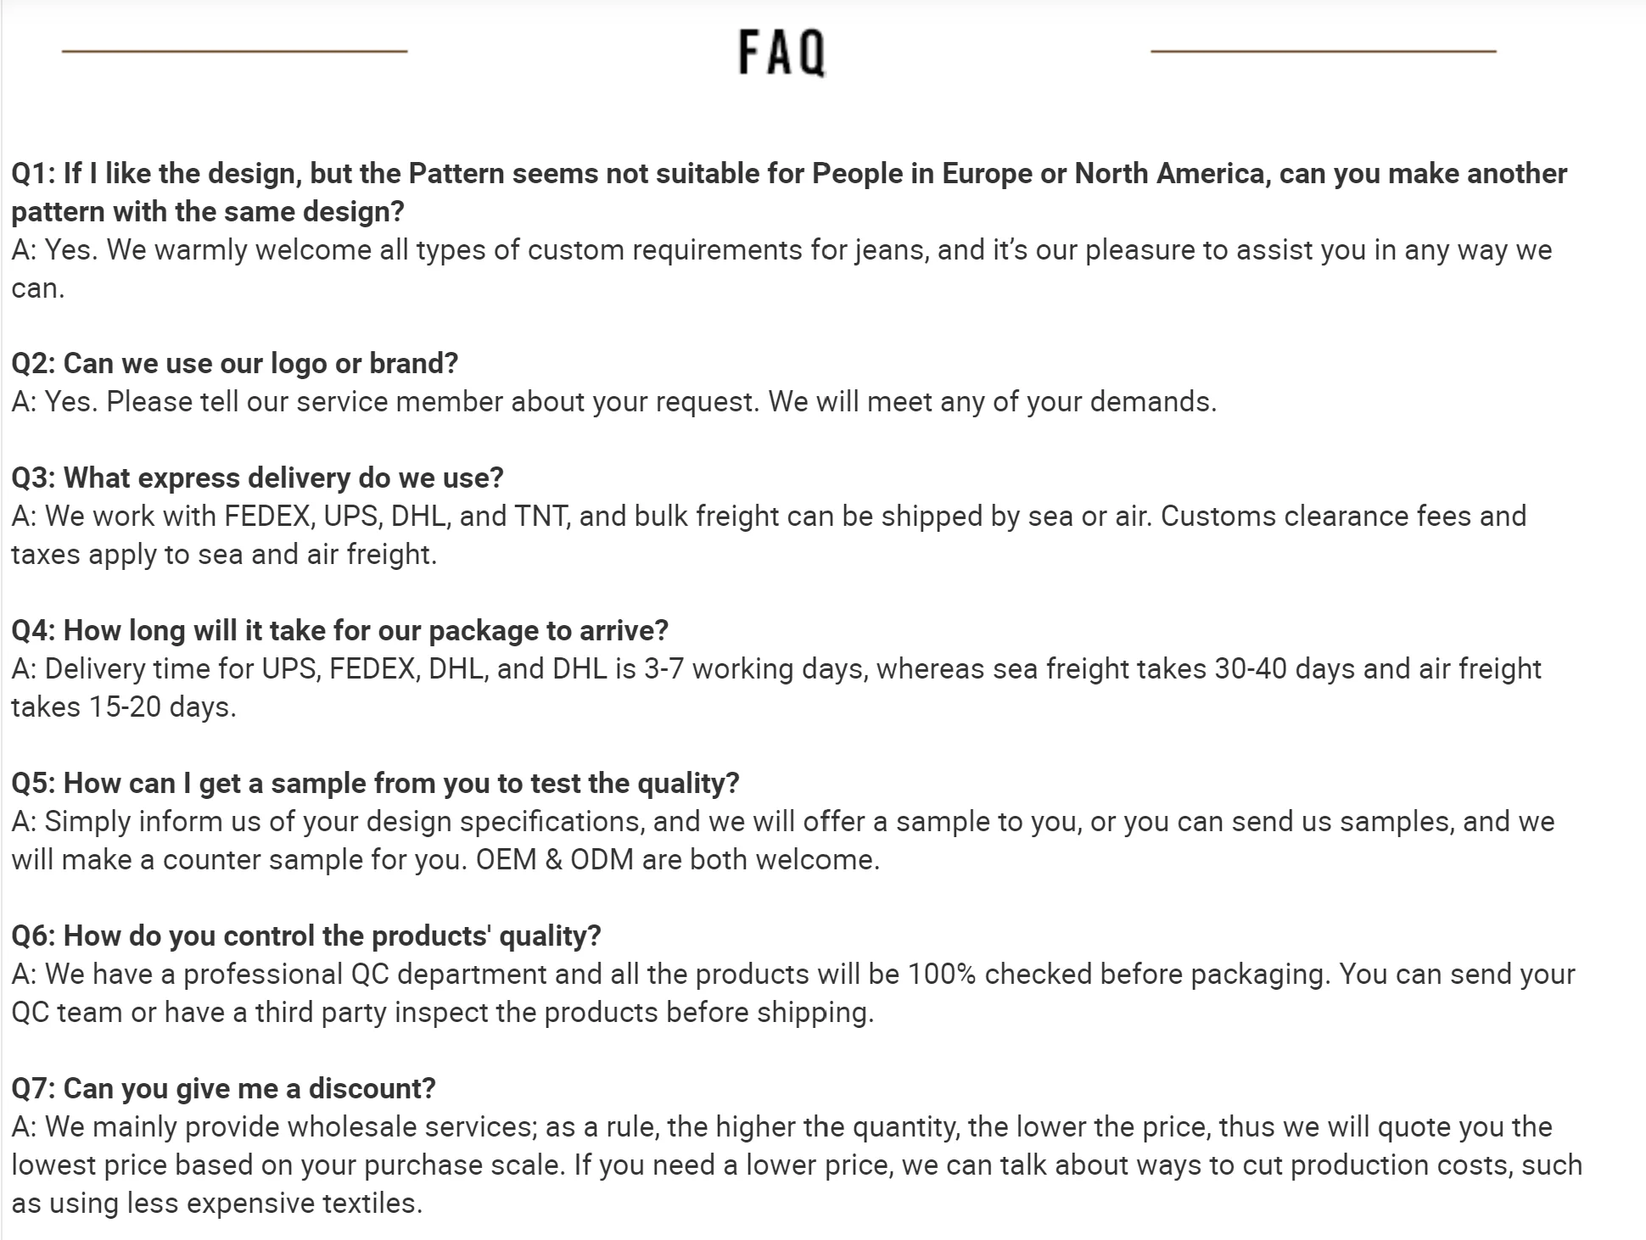This screenshot has height=1240, width=1646.
Task: Select the Q2 logo or brand question
Action: pyautogui.click(x=235, y=363)
